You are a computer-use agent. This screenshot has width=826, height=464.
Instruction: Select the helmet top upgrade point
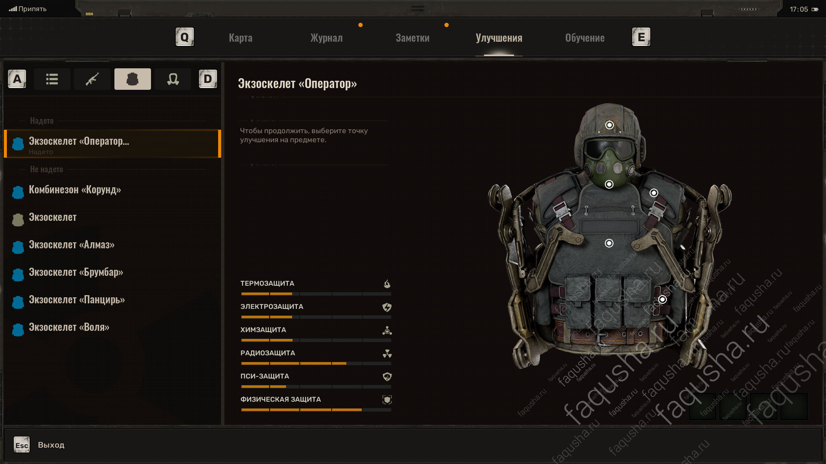[610, 125]
